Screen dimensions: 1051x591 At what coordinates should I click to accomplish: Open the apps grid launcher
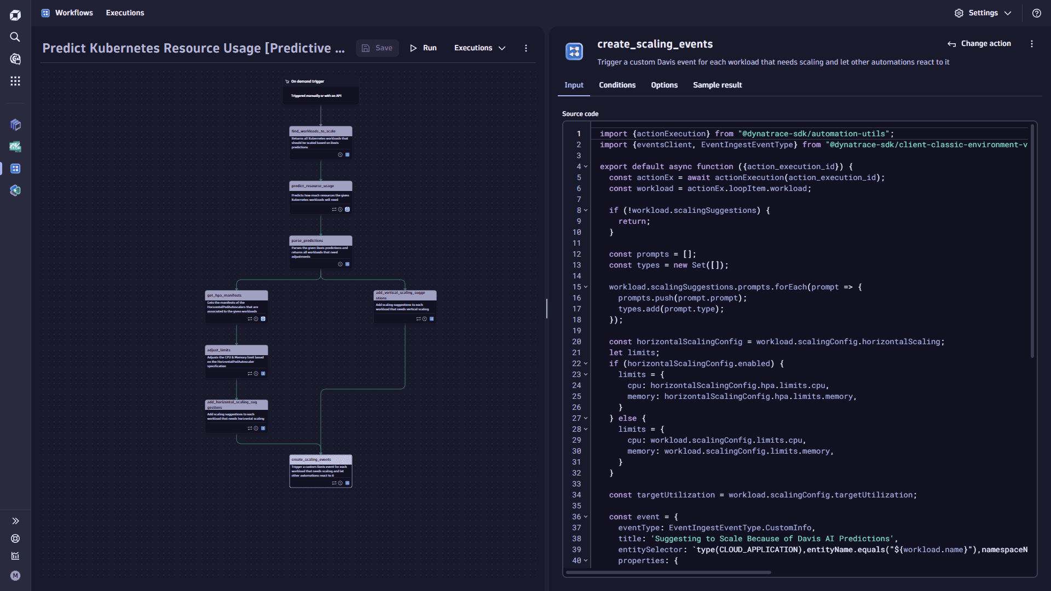15,81
